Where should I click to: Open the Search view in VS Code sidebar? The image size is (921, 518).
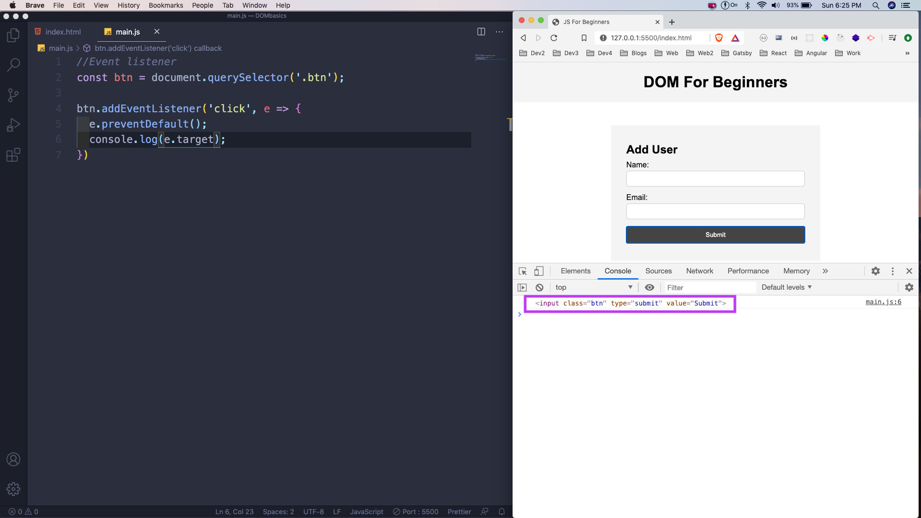point(13,65)
